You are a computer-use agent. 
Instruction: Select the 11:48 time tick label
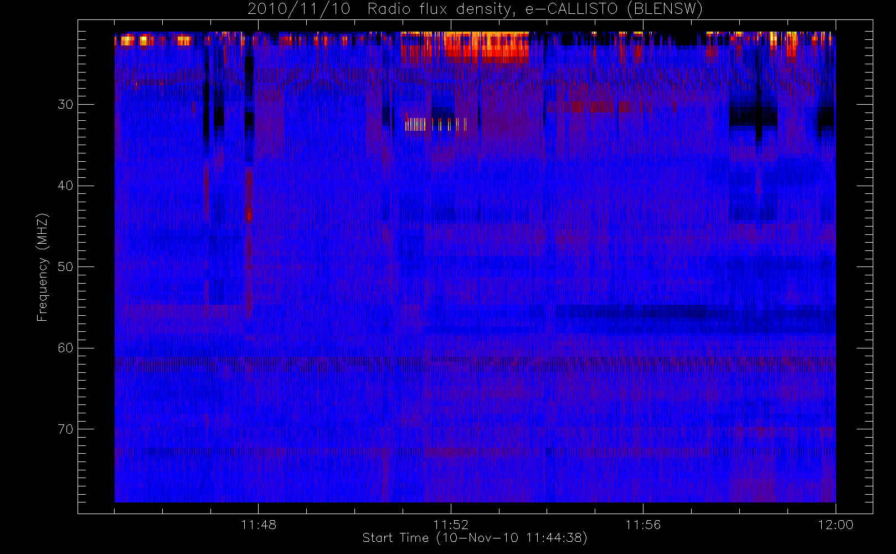click(x=259, y=525)
